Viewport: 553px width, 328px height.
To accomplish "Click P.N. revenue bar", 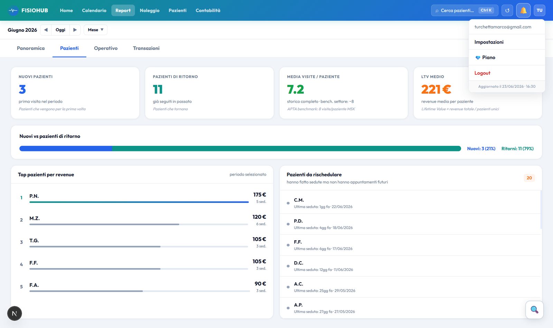I will (x=139, y=202).
